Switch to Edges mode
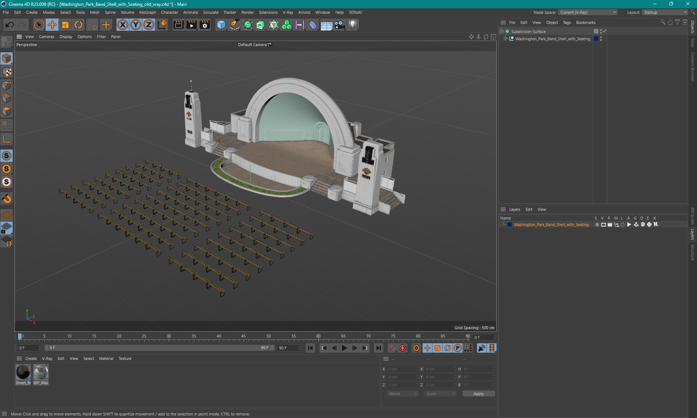 click(7, 98)
